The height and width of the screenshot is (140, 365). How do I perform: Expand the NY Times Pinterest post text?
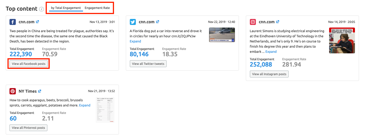coord(85,105)
